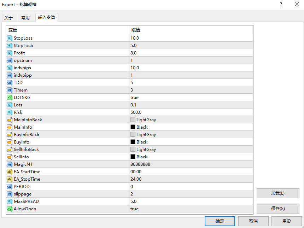Viewport: 304px width, 228px height.
Task: Click the TDD integer type icon
Action: point(10,83)
